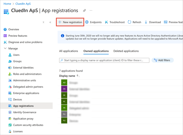Click the circular refresh arrow icon
The height and width of the screenshot is (135, 183).
pyautogui.click(x=129, y=22)
